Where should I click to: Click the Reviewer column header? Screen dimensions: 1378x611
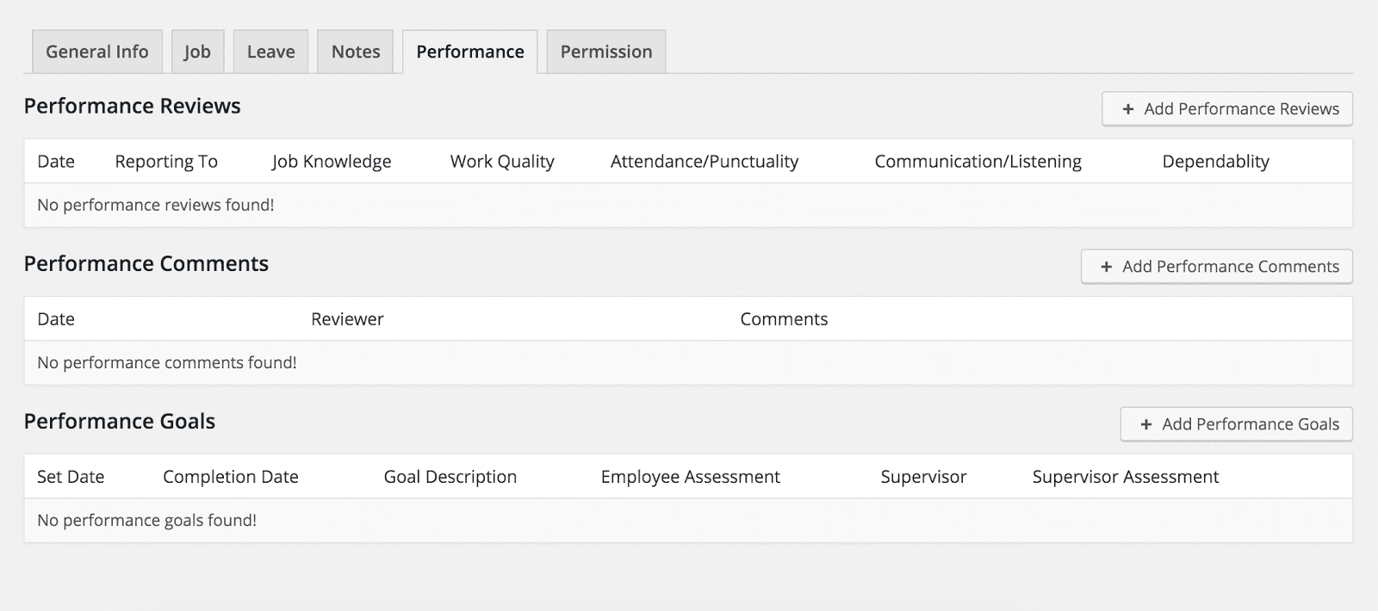(347, 319)
